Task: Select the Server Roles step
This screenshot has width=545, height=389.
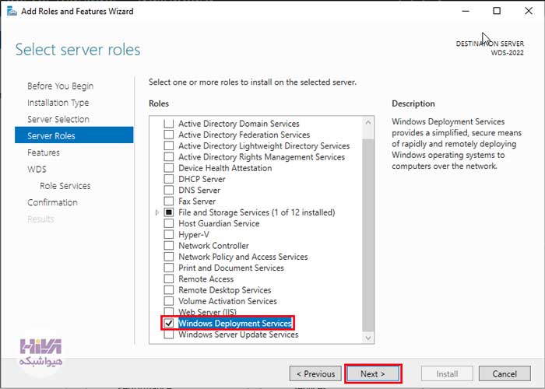Action: click(x=74, y=135)
